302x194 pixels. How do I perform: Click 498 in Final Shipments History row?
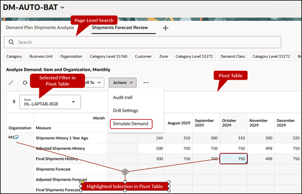(x=269, y=159)
